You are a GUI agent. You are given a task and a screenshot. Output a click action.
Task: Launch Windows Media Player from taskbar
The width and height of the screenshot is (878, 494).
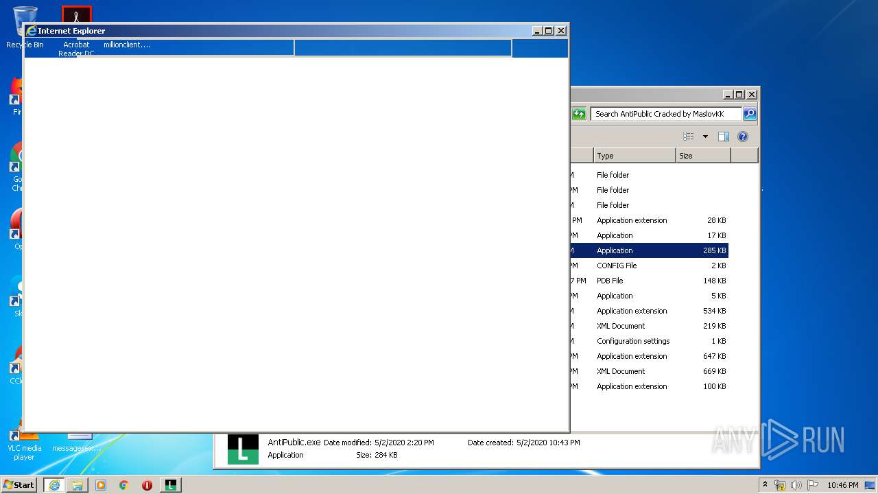[101, 485]
